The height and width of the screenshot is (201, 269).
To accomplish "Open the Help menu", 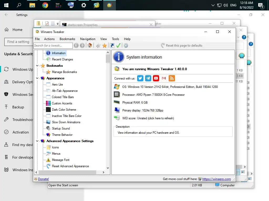I will [x=127, y=39].
